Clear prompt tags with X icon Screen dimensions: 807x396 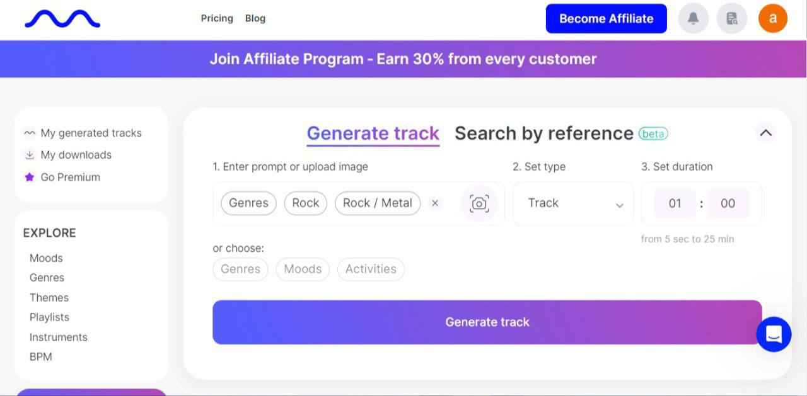(x=435, y=203)
